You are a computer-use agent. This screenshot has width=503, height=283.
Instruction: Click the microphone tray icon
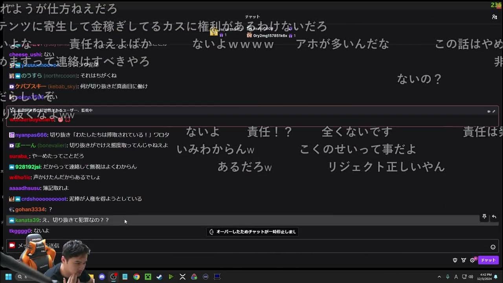click(448, 277)
